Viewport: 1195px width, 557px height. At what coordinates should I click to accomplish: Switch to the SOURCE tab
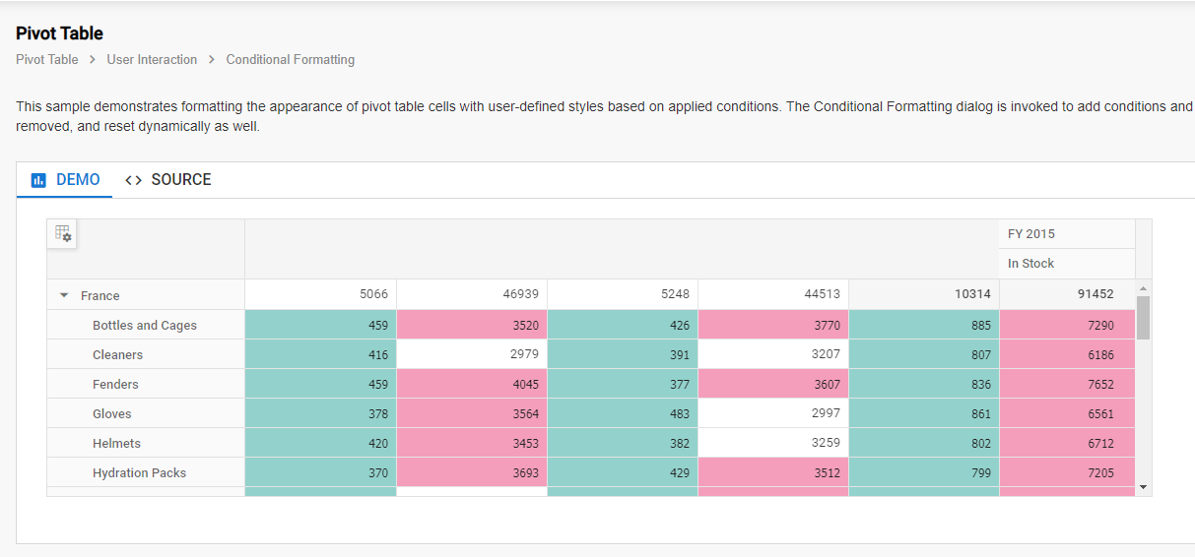168,180
